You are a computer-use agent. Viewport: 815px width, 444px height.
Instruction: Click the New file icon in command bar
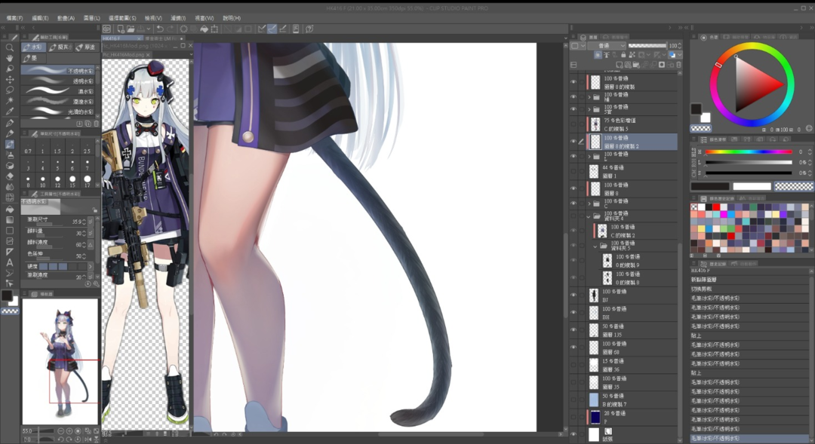click(121, 29)
